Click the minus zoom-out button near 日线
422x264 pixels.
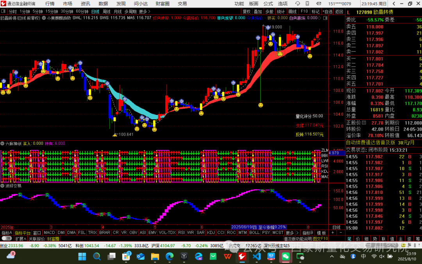pos(341,232)
